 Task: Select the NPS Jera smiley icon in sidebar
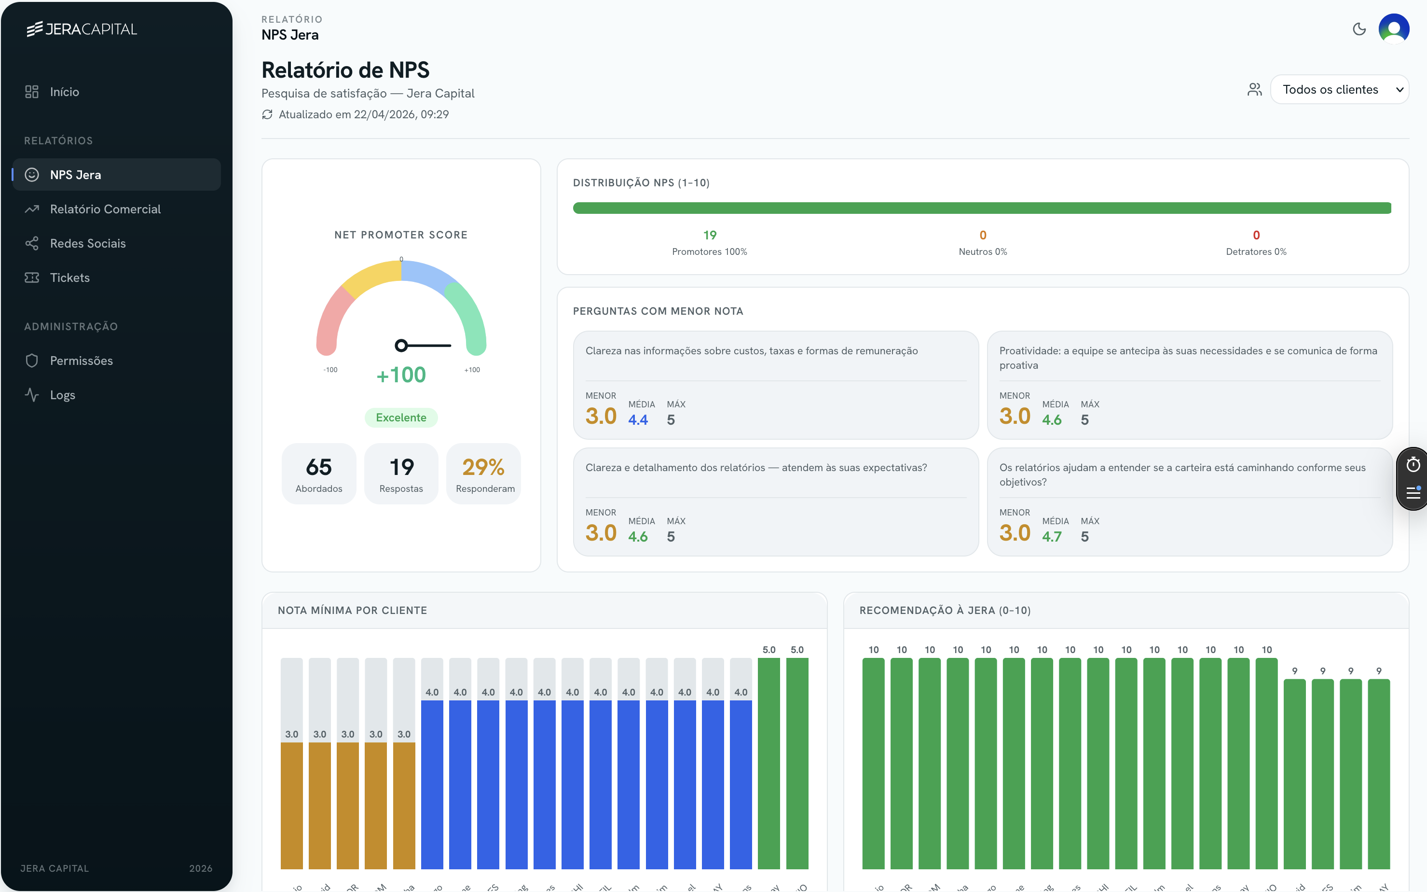click(x=32, y=174)
